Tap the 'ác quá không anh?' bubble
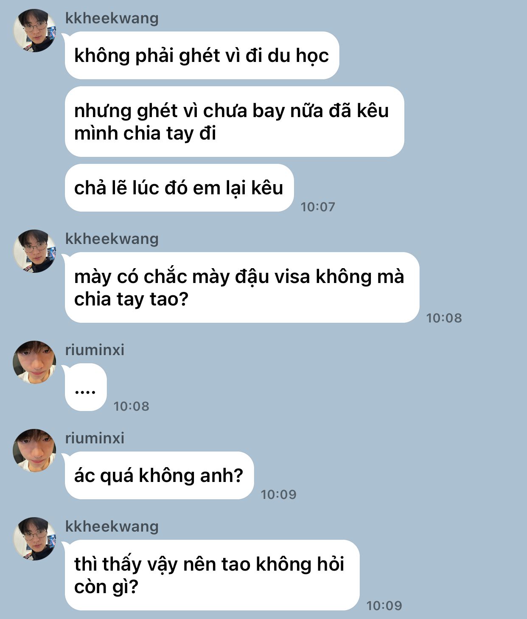Image resolution: width=527 pixels, height=619 pixels. point(159,476)
